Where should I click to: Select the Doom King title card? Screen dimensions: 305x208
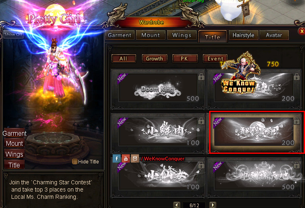point(158,89)
